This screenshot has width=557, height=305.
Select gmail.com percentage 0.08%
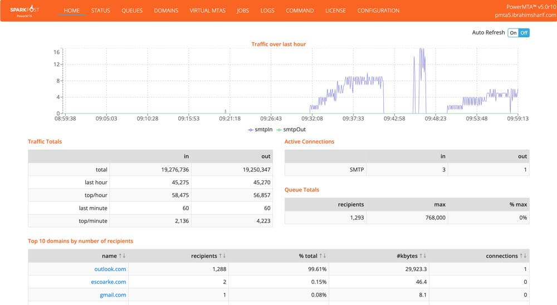[319, 294]
